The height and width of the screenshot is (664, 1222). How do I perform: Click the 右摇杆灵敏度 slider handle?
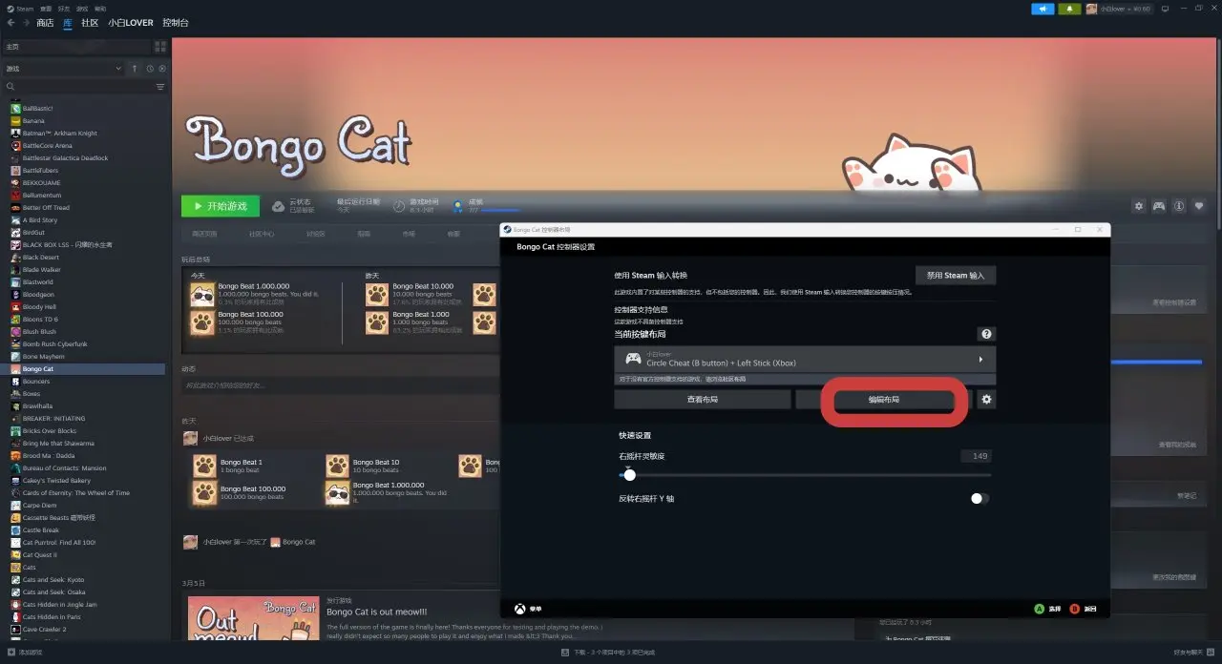pos(629,475)
